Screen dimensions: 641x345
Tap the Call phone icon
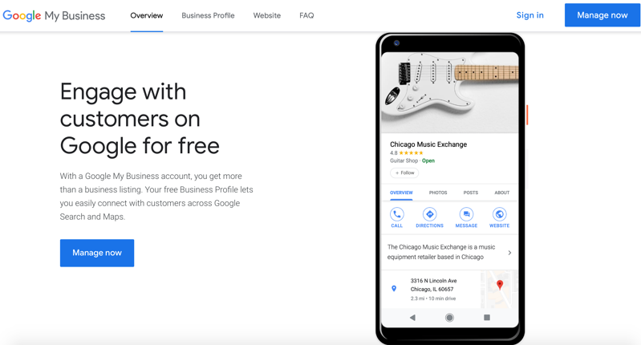pos(396,214)
